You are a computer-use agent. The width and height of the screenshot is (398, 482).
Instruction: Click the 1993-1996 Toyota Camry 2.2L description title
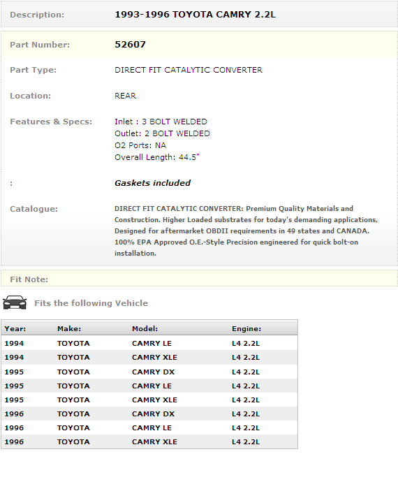[x=195, y=15]
